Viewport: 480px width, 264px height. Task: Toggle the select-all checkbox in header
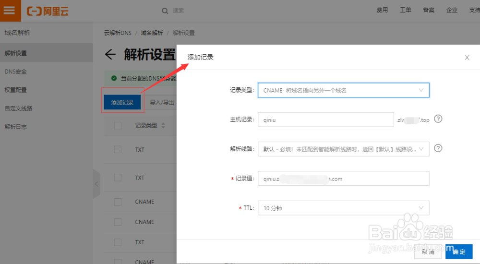(x=118, y=126)
